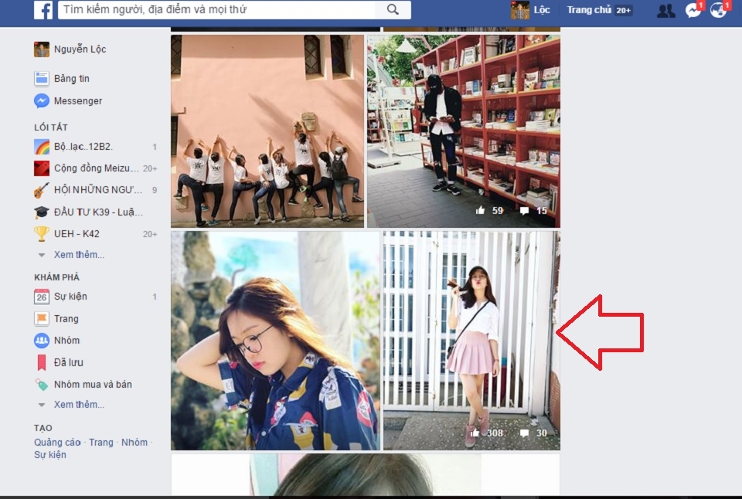Click like icon showing 308
742x499 pixels.
[475, 433]
